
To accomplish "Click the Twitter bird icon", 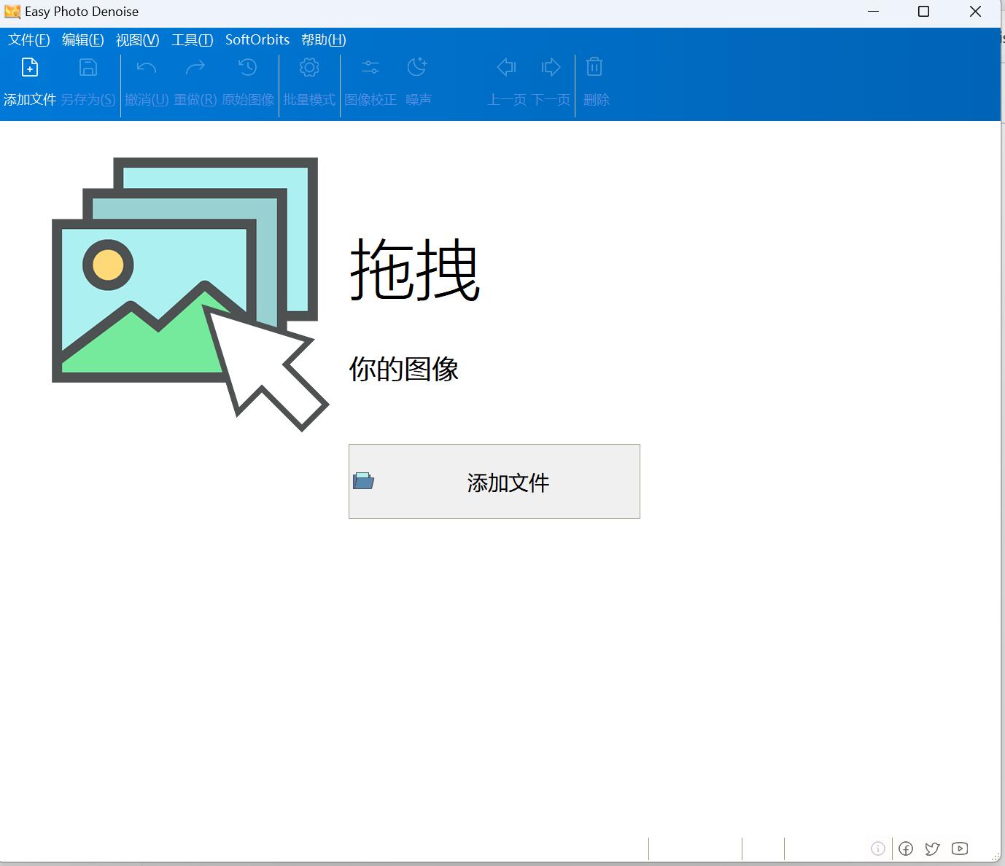I will point(932,849).
